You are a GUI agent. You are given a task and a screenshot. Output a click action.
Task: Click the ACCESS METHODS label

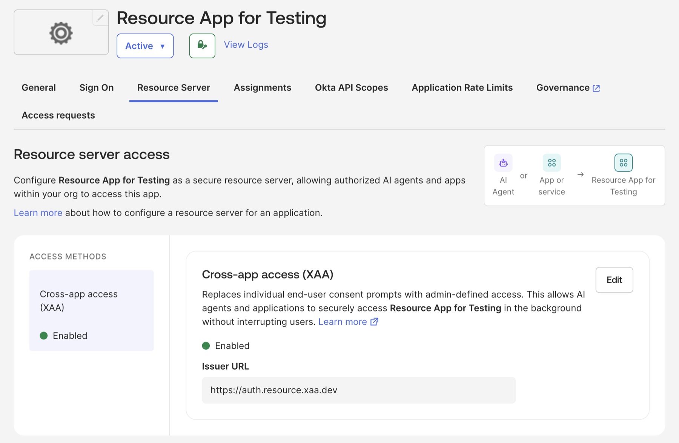click(68, 257)
